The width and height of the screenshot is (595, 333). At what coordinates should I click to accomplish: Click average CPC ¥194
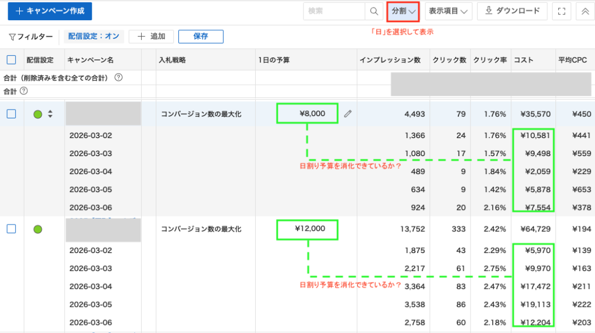[x=582, y=229]
